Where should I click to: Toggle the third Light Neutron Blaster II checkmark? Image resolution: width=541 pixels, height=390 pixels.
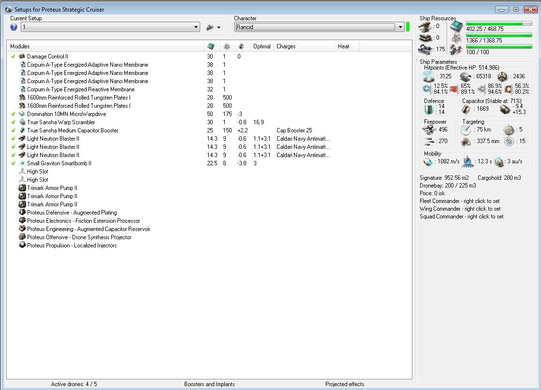click(x=13, y=155)
